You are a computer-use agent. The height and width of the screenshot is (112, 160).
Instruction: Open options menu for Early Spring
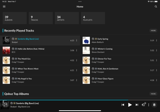(x=157, y=41)
